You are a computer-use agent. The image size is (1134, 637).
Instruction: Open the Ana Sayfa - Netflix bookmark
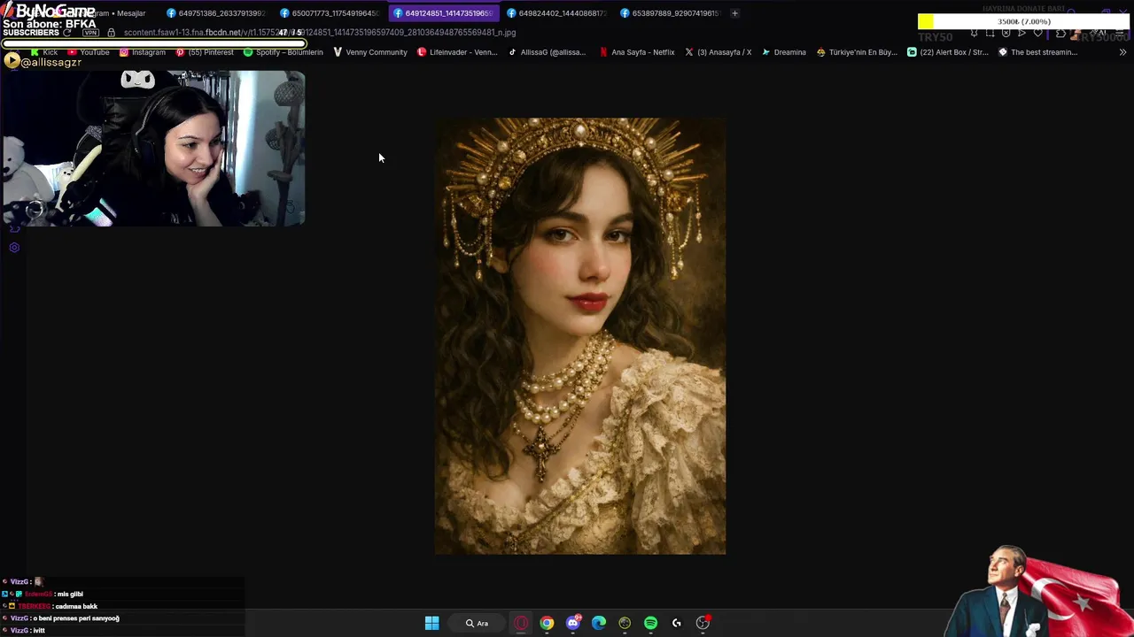[x=637, y=52]
